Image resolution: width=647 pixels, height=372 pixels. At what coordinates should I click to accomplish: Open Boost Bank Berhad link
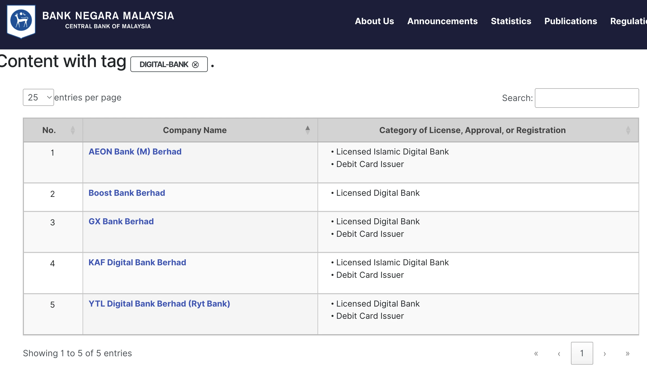127,193
